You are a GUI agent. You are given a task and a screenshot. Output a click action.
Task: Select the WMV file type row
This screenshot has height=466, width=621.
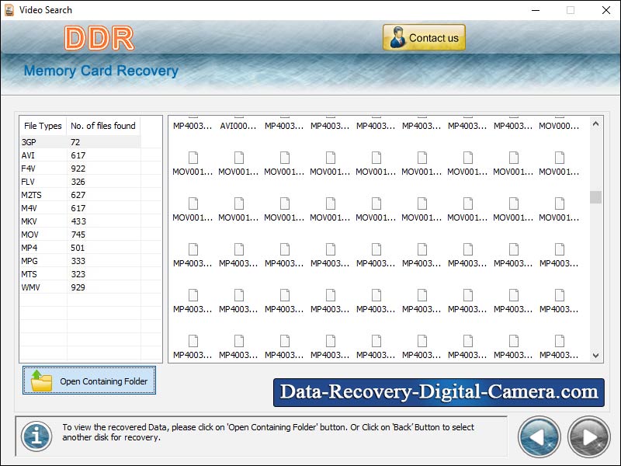[x=81, y=287]
